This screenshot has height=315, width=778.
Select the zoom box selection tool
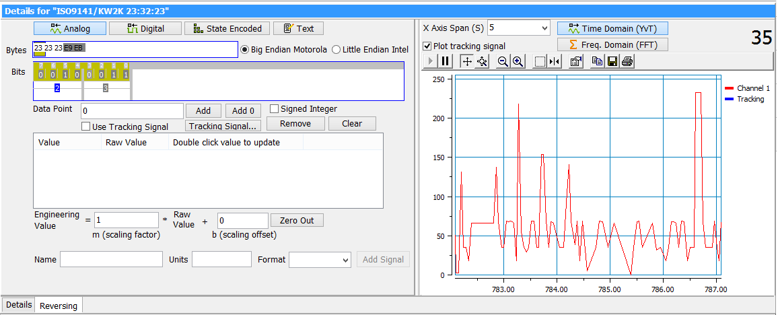(539, 61)
